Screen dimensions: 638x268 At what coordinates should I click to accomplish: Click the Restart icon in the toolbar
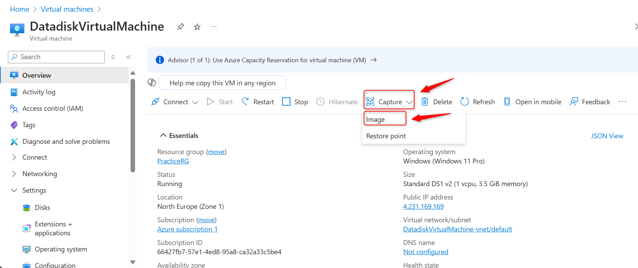pos(245,101)
